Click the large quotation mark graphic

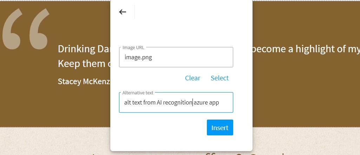coord(25,29)
